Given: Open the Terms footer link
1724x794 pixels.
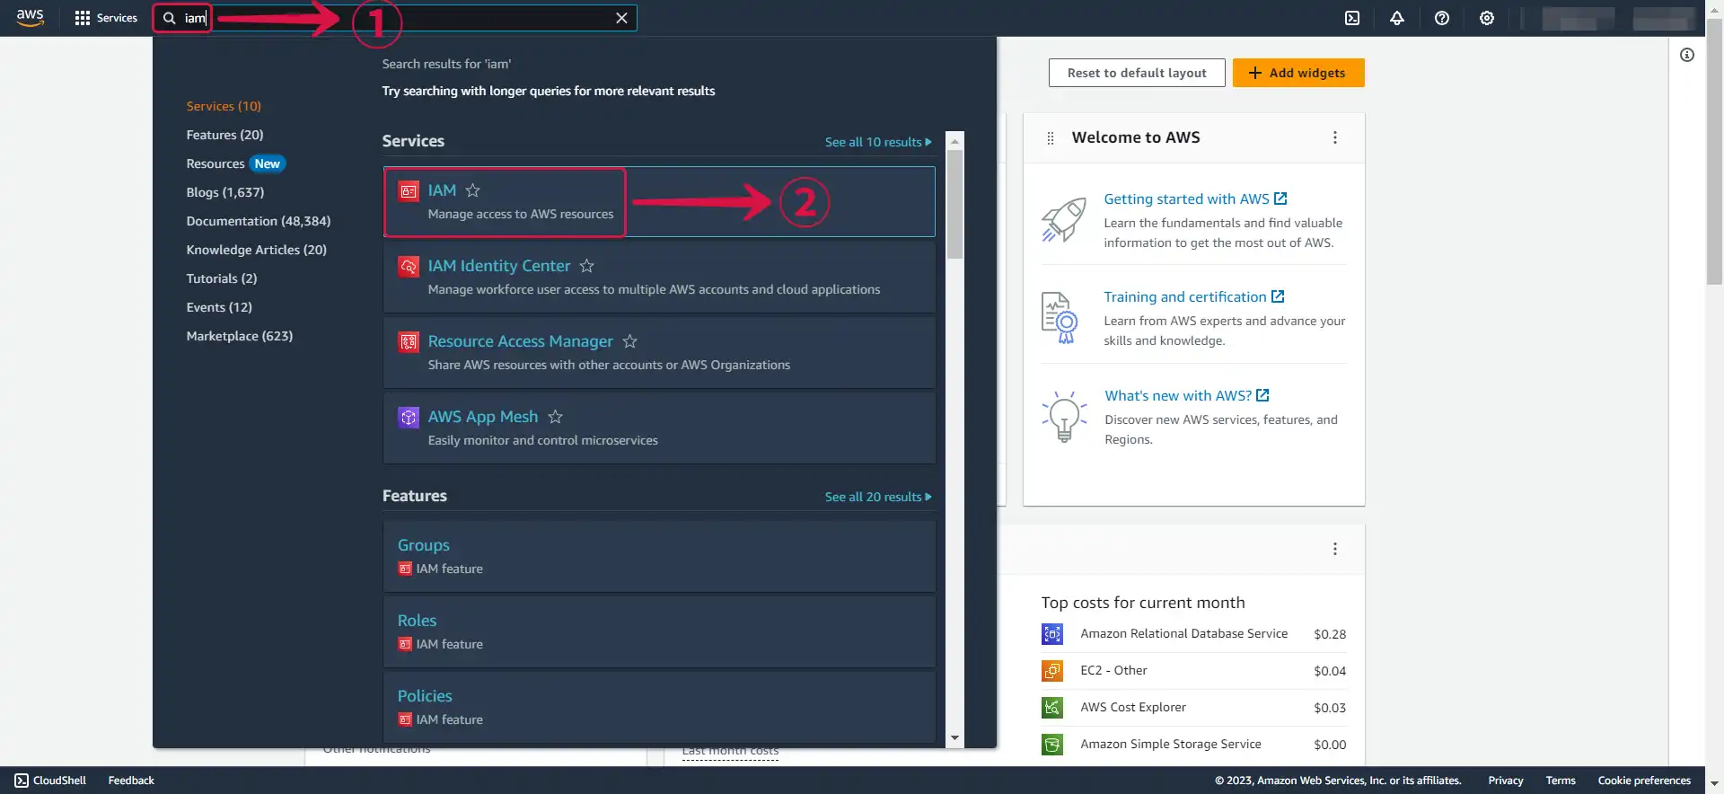Looking at the screenshot, I should [x=1561, y=781].
